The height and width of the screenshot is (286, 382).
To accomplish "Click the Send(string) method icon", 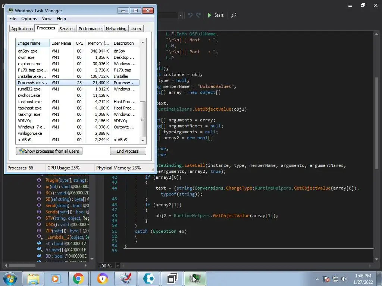I will coord(39,205).
